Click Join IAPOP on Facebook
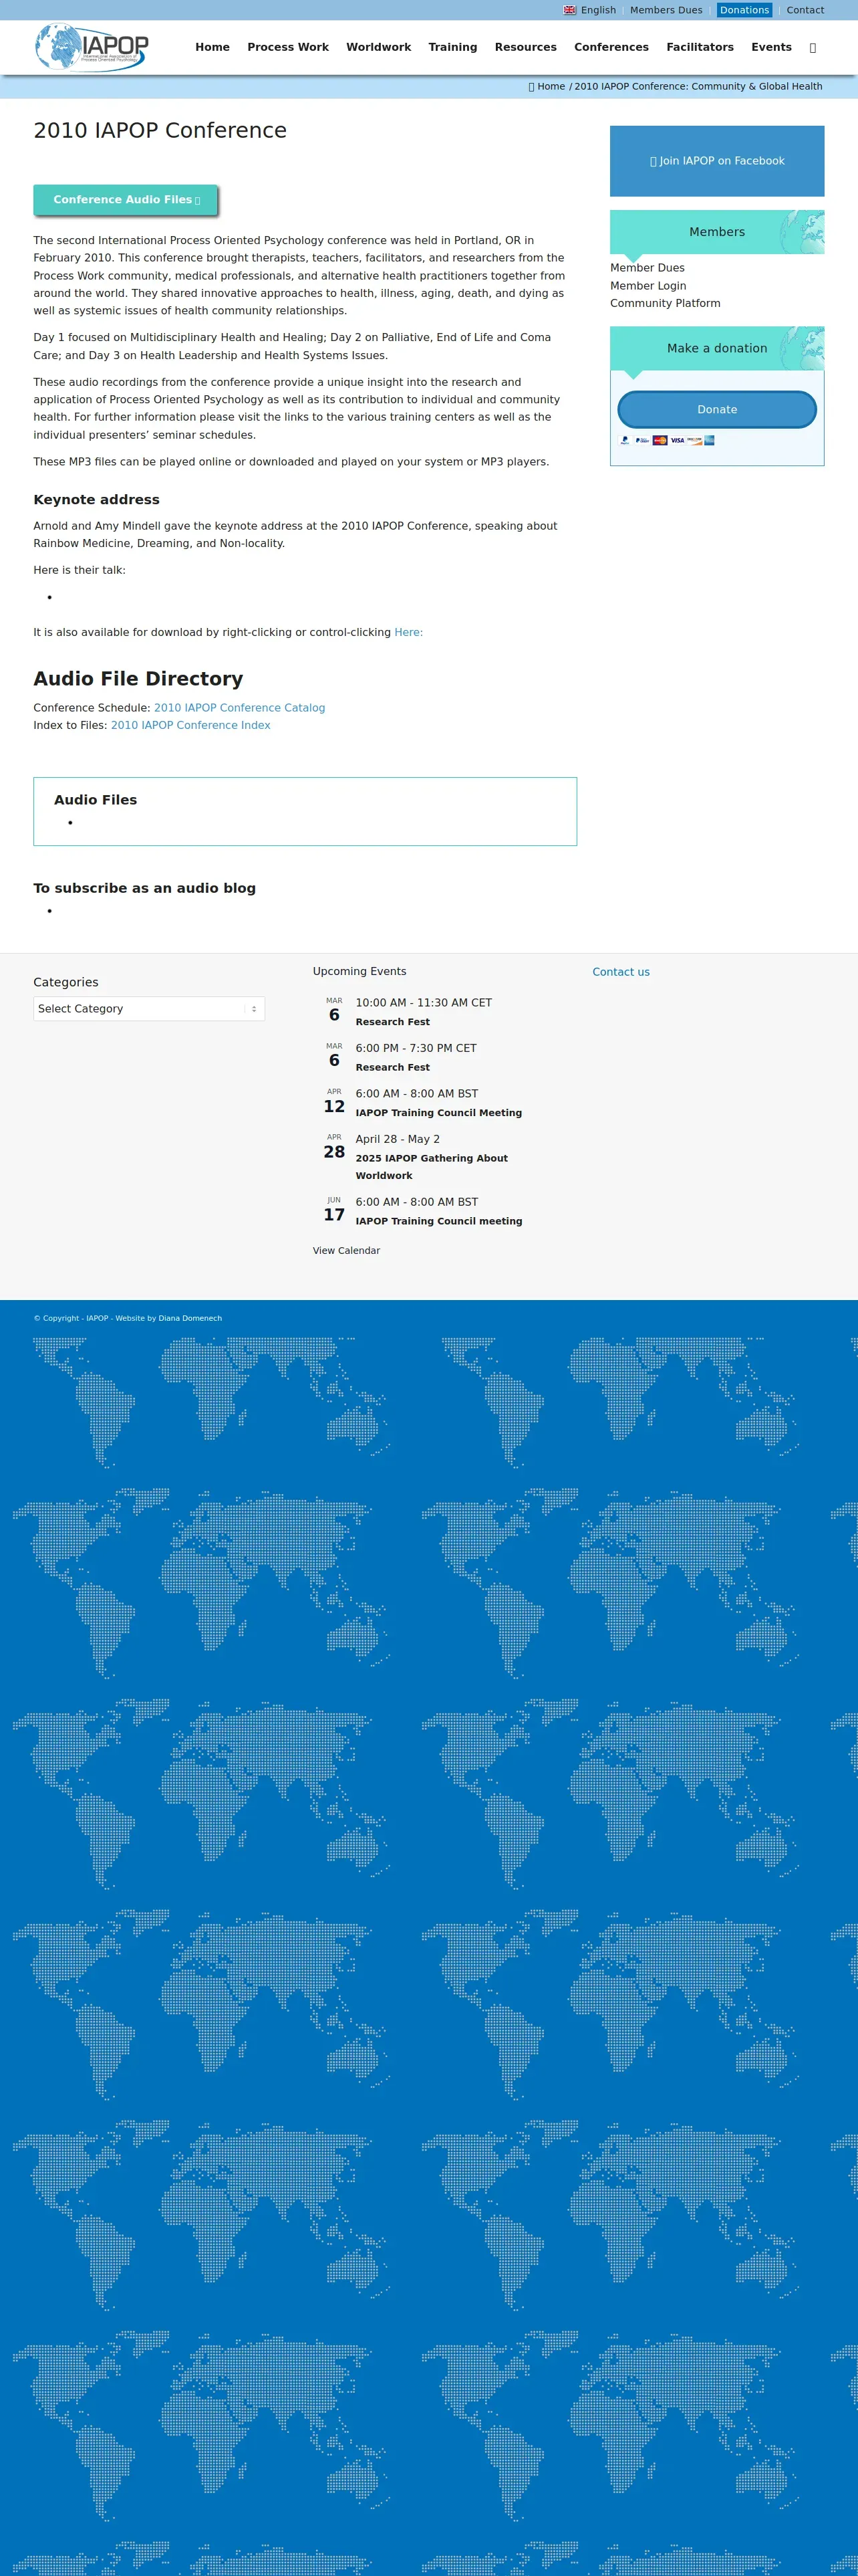 [x=717, y=161]
